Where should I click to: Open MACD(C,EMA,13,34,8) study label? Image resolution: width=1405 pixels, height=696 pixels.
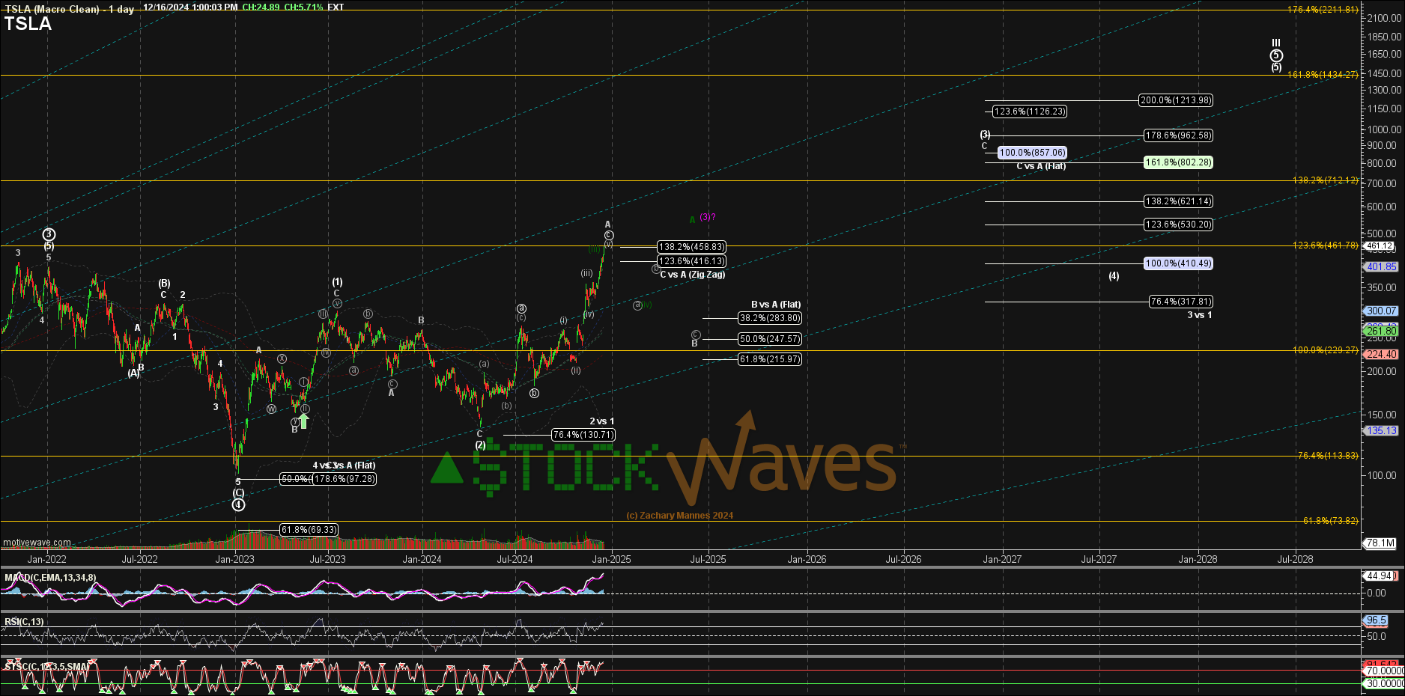click(x=50, y=578)
